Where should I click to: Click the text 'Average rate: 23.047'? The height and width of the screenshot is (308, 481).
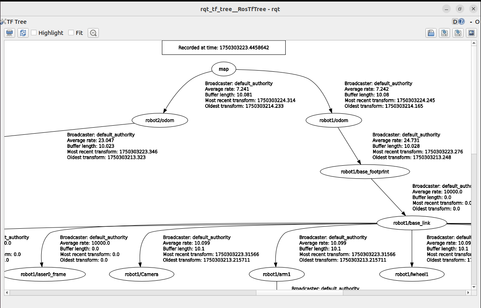point(91,140)
